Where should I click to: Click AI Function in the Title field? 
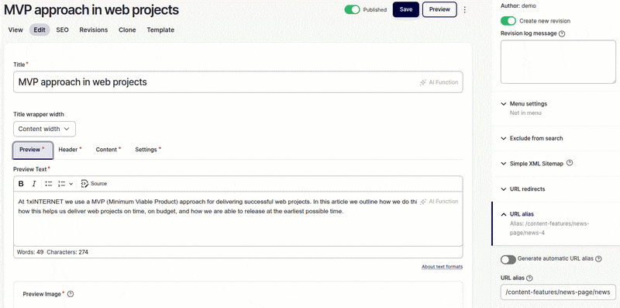[439, 82]
